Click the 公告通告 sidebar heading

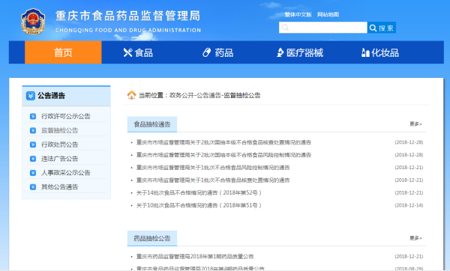point(51,96)
